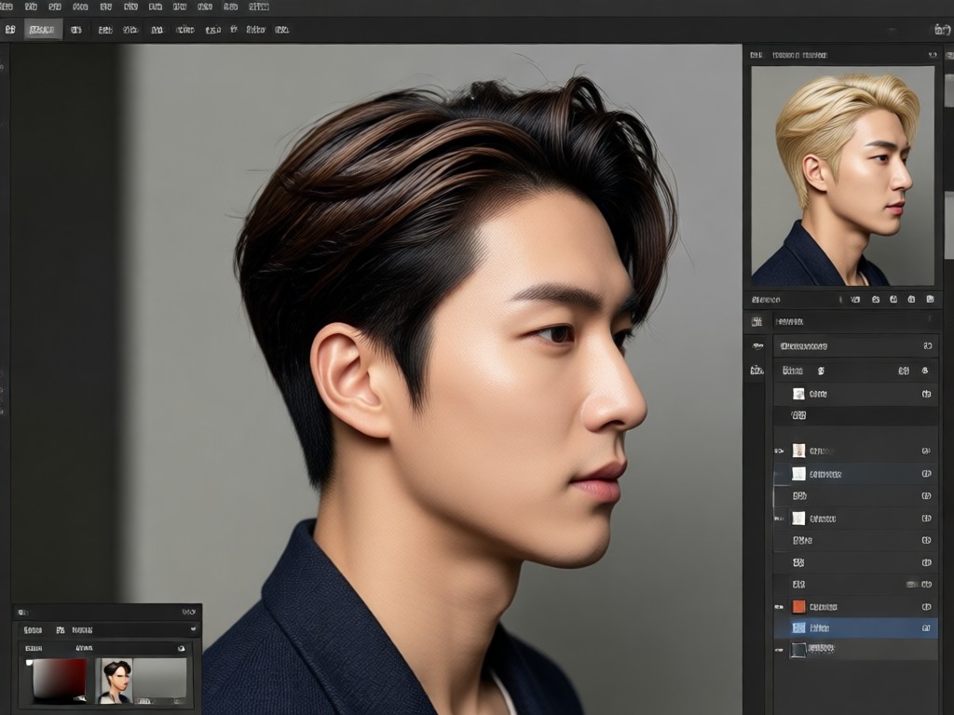
Task: Select the bottom layer with dark thumbnail
Action: (x=855, y=649)
